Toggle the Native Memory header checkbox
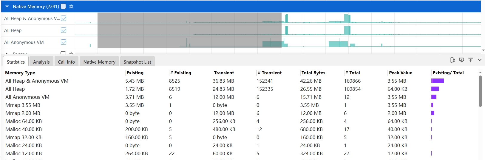 (x=63, y=6)
